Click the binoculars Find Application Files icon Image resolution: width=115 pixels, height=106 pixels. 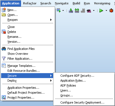click(4, 49)
